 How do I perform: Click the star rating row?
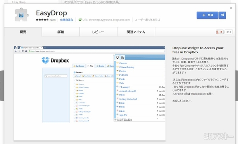tap(42, 20)
